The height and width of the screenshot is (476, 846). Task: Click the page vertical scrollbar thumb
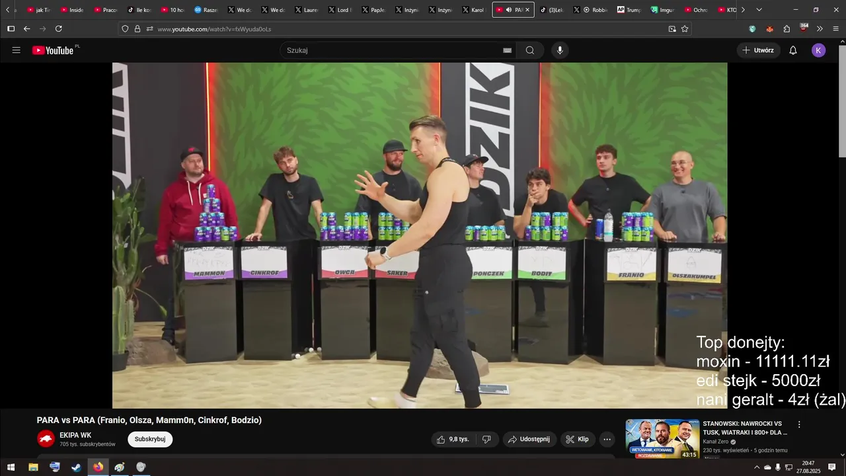841,101
